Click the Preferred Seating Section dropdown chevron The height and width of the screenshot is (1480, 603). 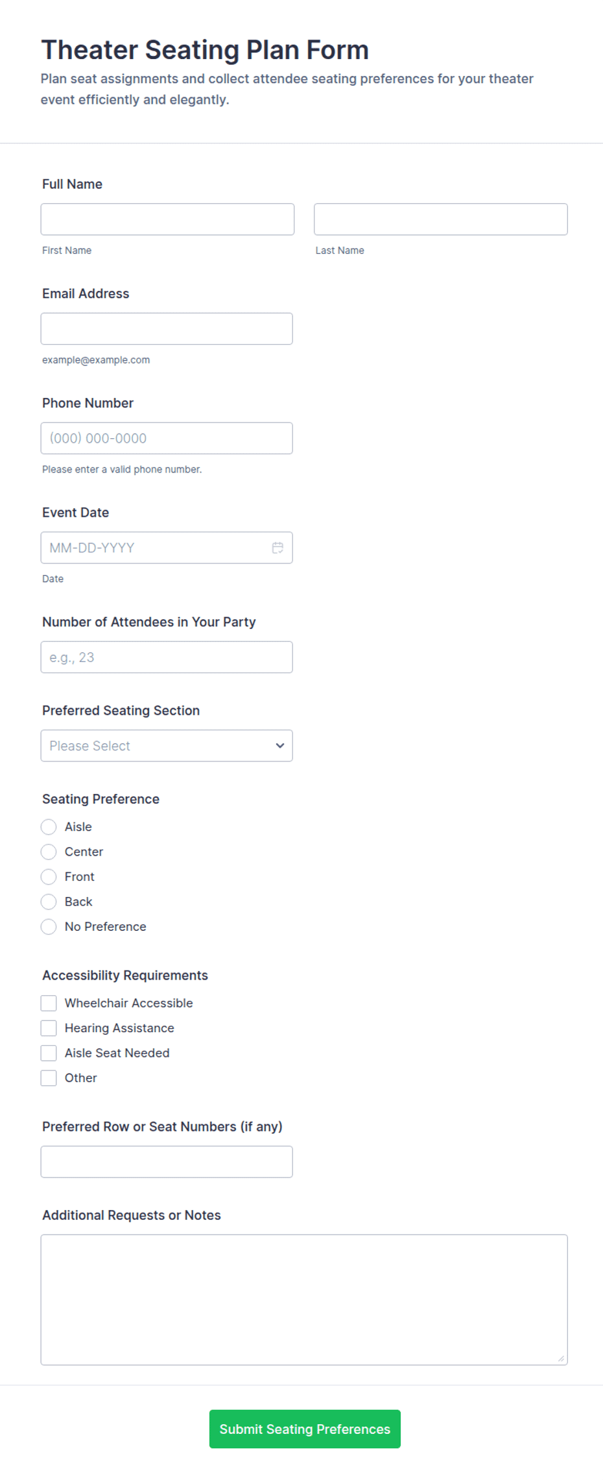tap(280, 746)
